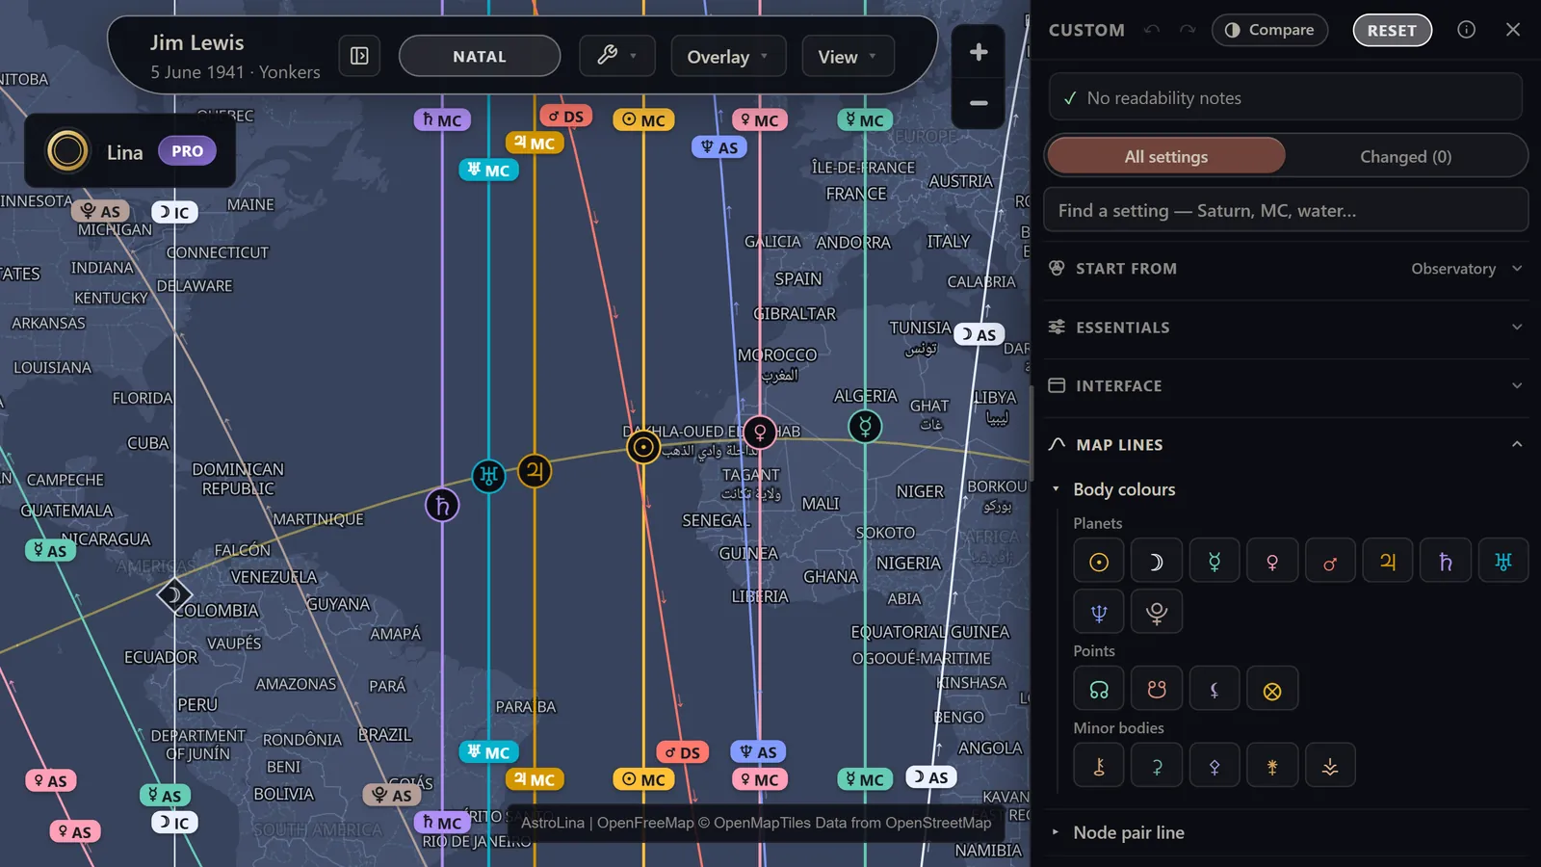The width and height of the screenshot is (1541, 867).
Task: Zoom in on the map
Action: tap(979, 52)
